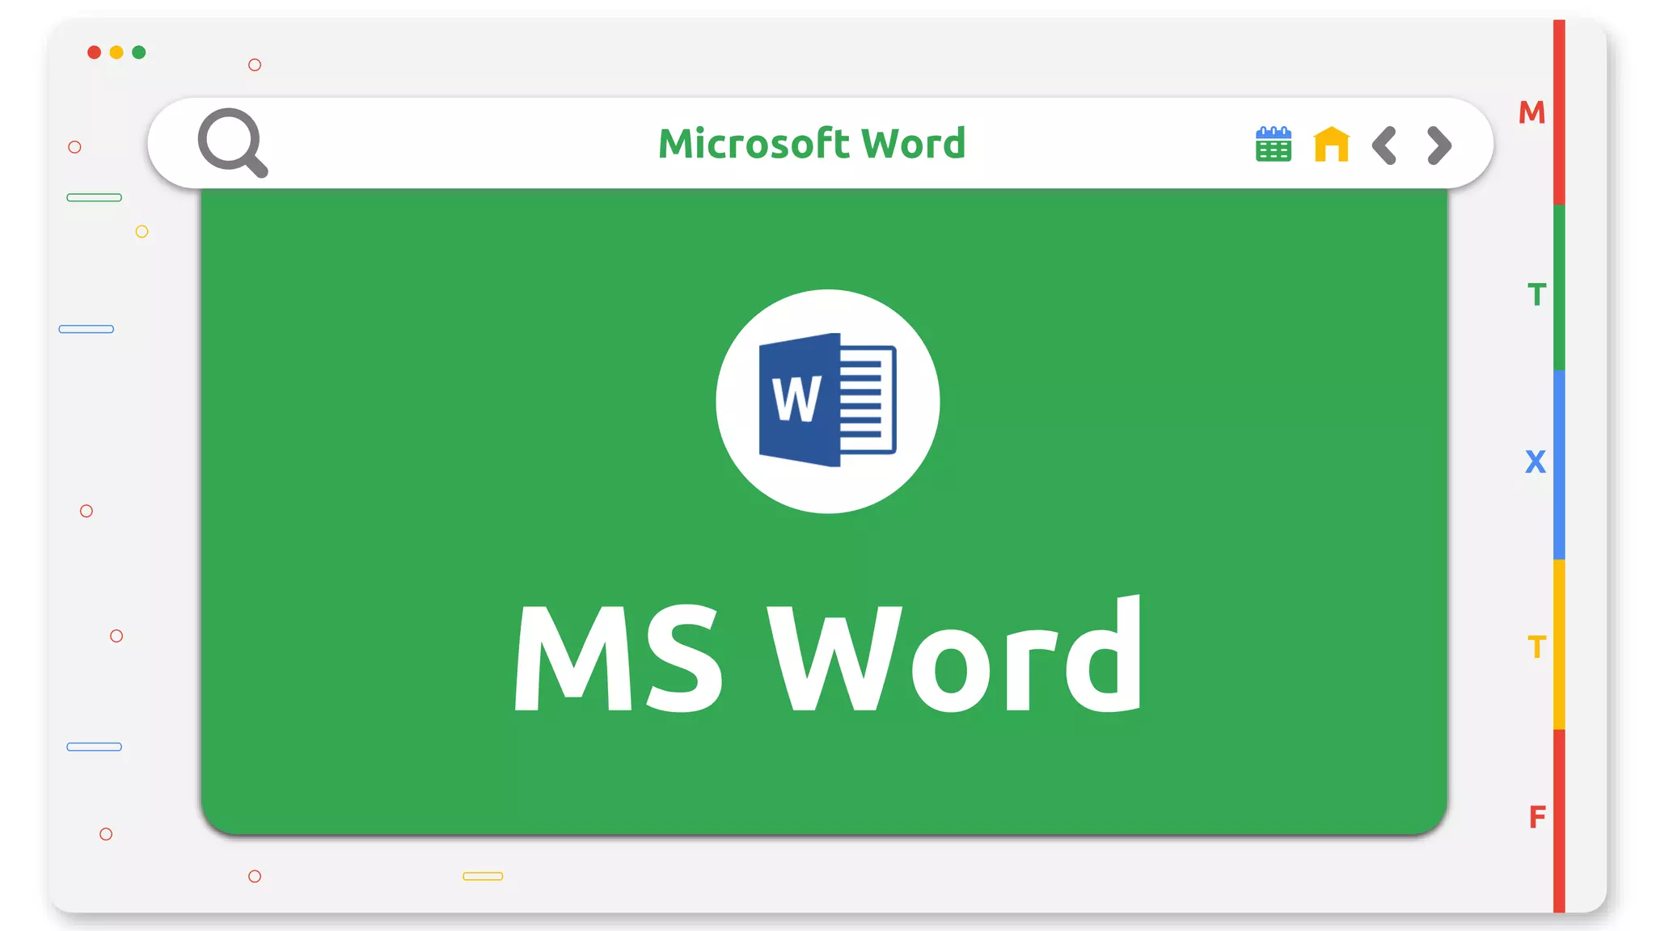Select the red F tab on the sidebar
Viewport: 1656px width, 931px height.
click(1537, 816)
